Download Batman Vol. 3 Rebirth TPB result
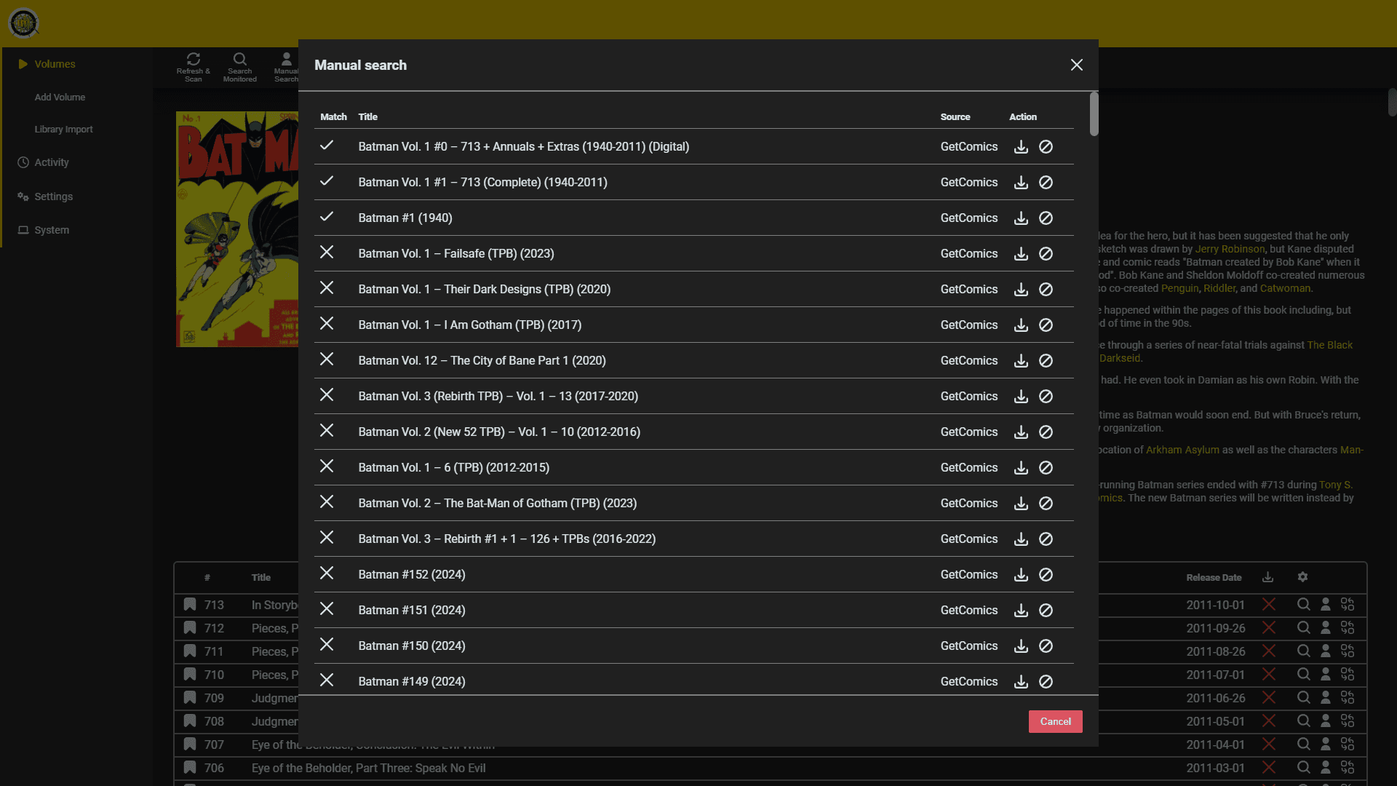Image resolution: width=1397 pixels, height=786 pixels. coord(1021,397)
